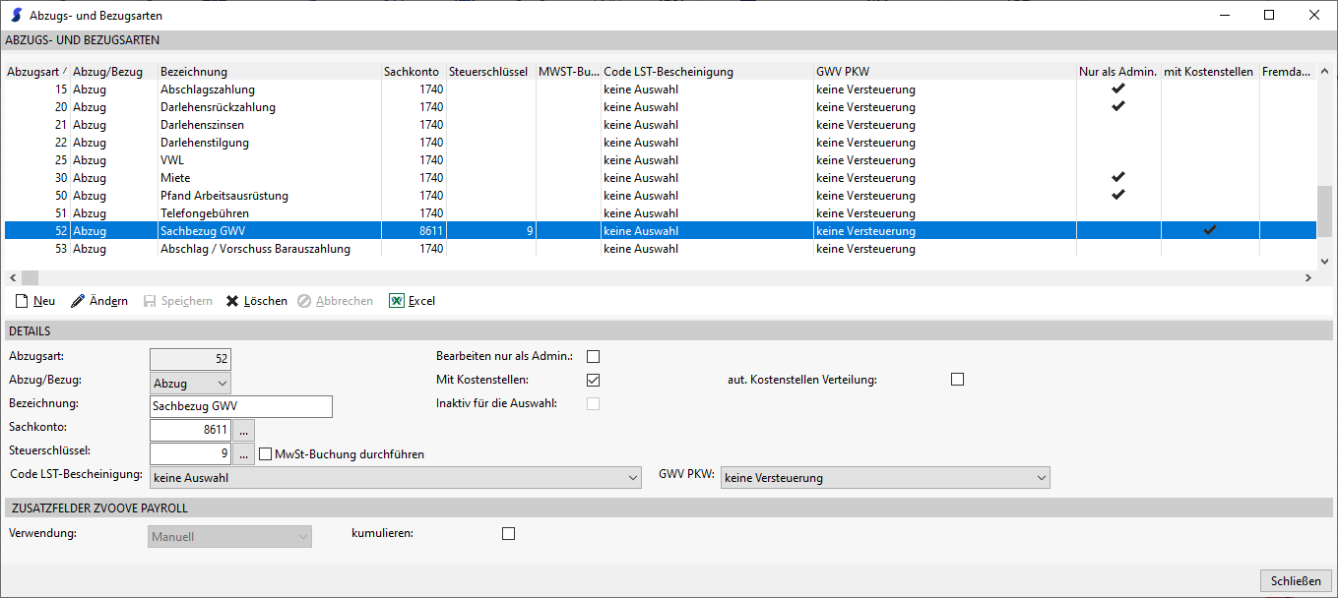Click the Neu button label
This screenshot has height=598, width=1338.
(x=44, y=301)
